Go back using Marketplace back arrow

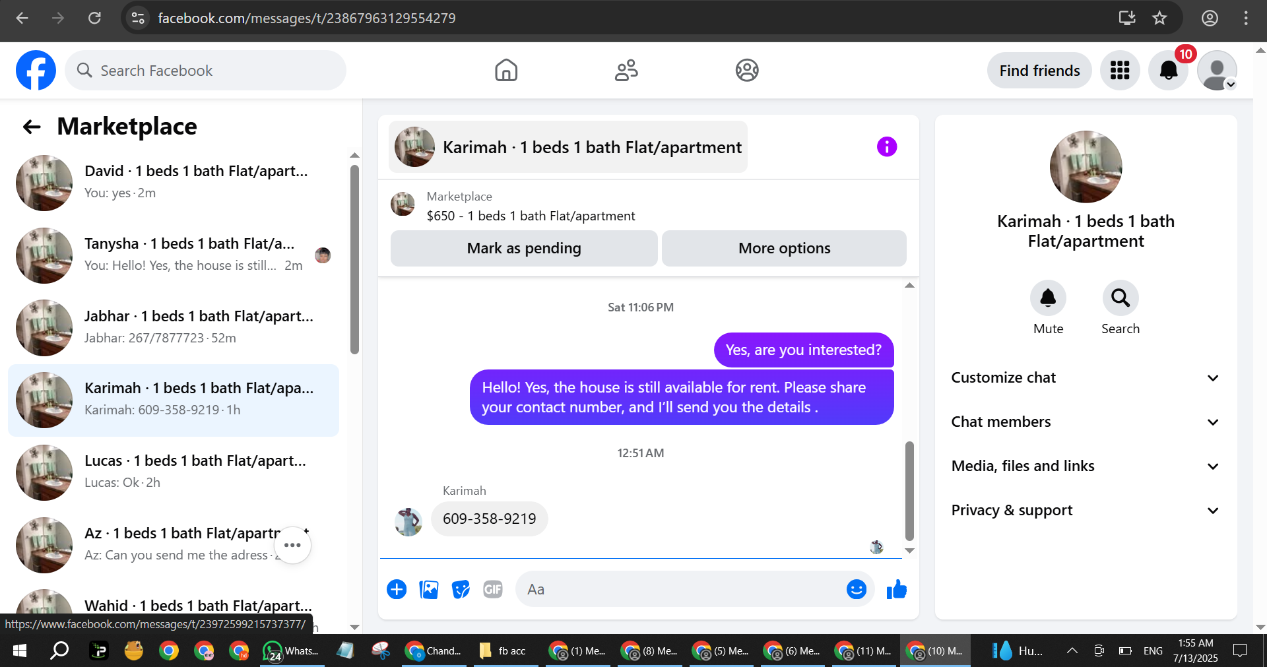pyautogui.click(x=32, y=127)
